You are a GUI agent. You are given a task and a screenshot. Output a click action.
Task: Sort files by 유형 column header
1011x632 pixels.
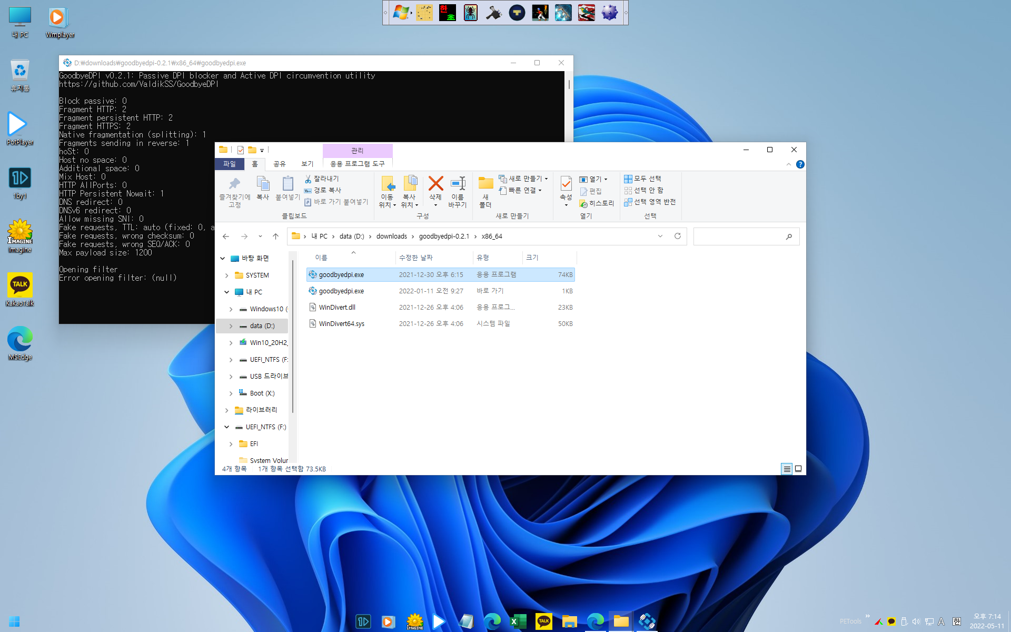point(498,258)
